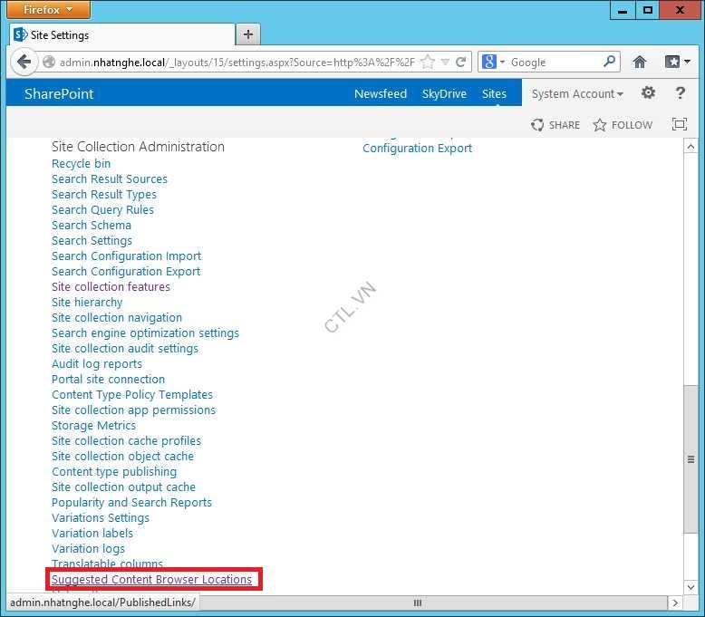Open Storage Metrics link
Screen dimensions: 705x617
[x=93, y=426]
